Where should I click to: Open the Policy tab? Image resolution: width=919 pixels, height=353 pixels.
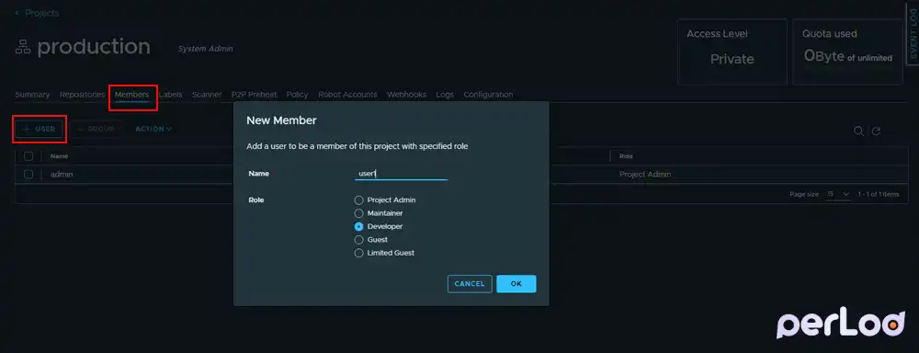coord(297,95)
